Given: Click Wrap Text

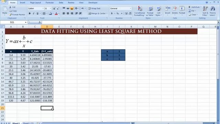Looking at the screenshot, I should click(x=94, y=8).
